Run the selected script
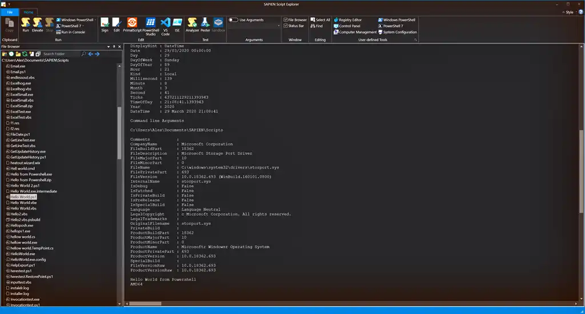 [25, 25]
